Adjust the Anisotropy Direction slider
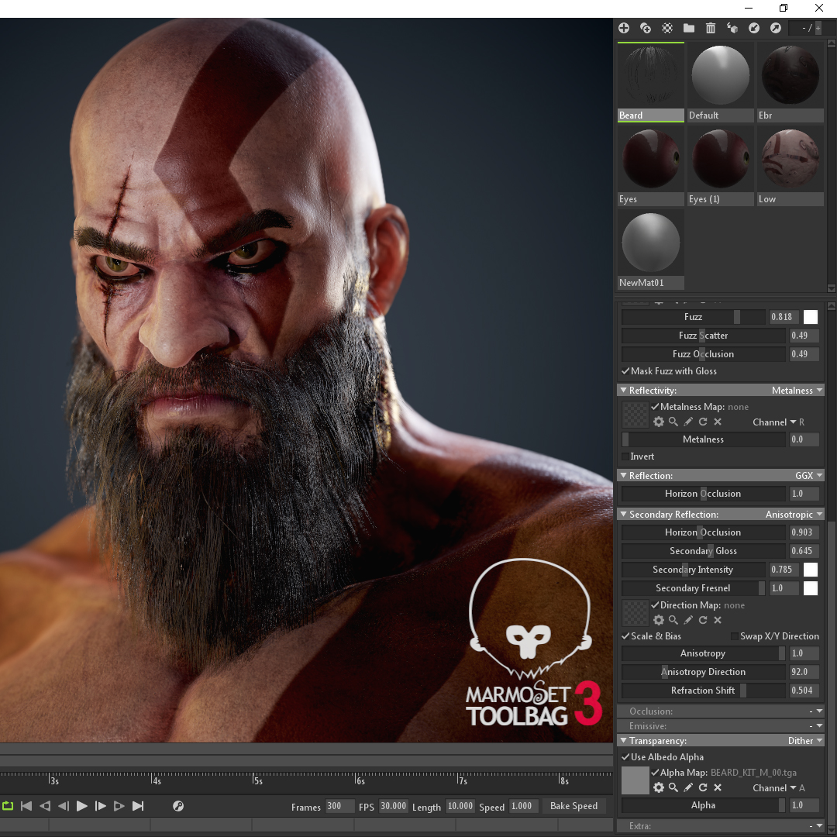This screenshot has height=837, width=837. pos(704,671)
